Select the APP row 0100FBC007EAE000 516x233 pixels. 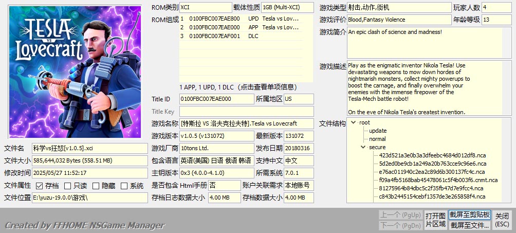point(241,27)
